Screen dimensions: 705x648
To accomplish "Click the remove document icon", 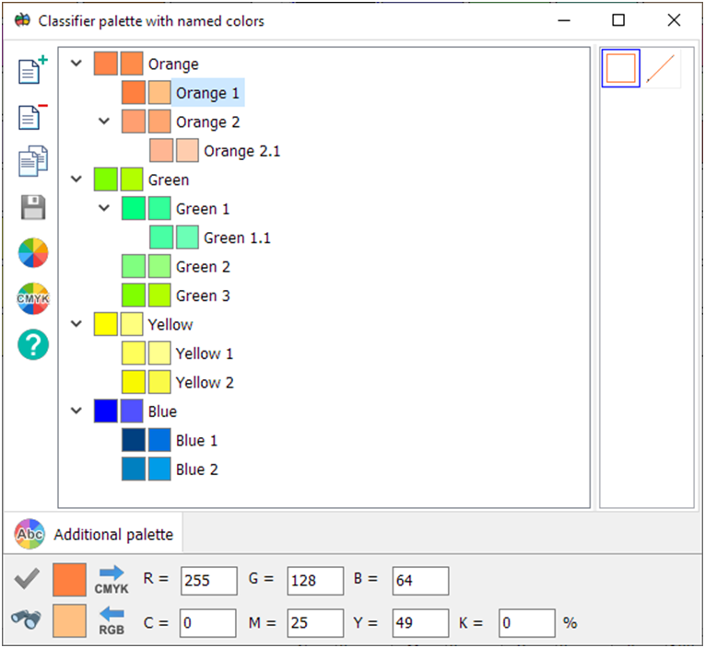I will click(33, 117).
